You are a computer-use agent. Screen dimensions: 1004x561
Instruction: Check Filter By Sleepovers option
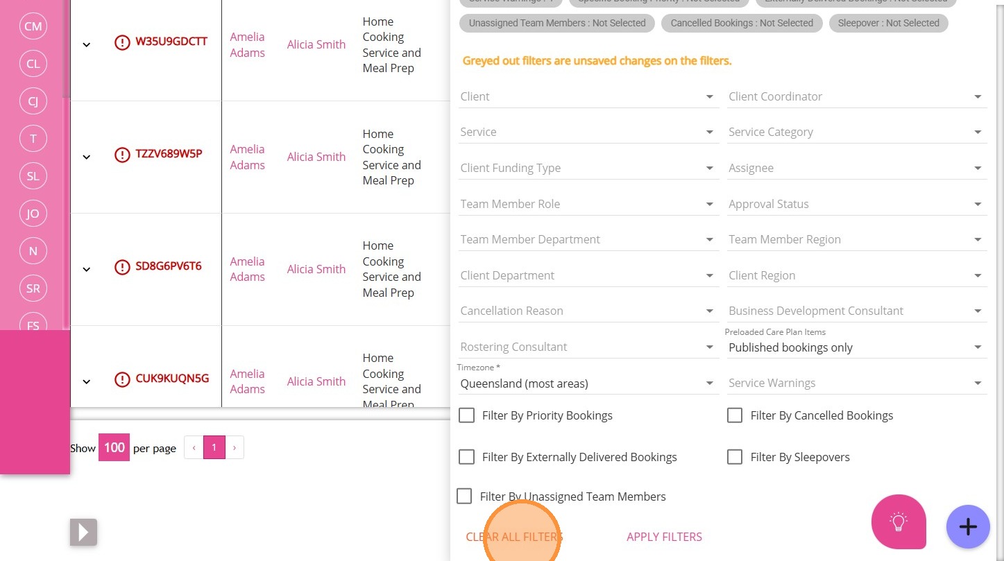click(735, 457)
